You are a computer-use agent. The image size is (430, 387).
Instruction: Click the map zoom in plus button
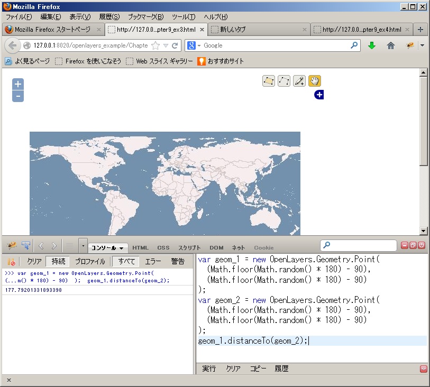(18, 84)
